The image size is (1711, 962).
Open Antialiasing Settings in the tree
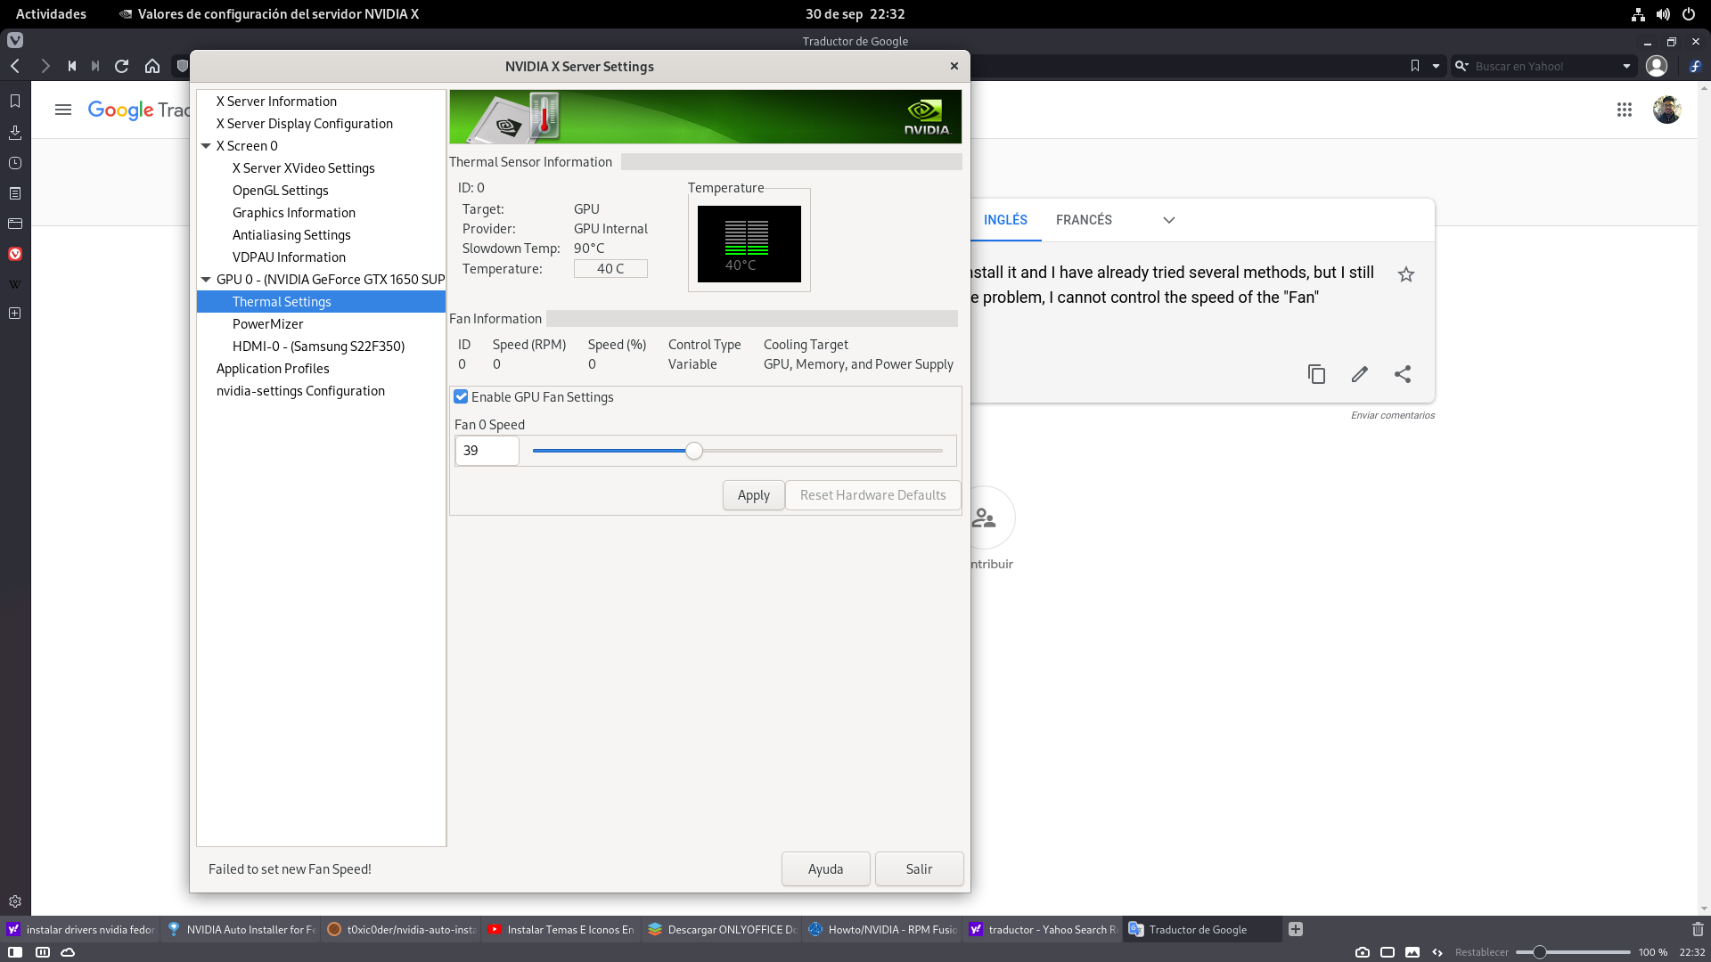291,235
